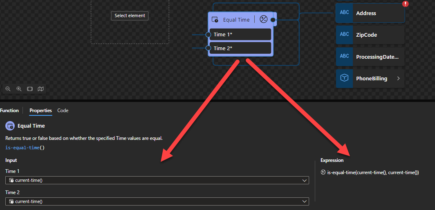
Task: Click the Select element button
Action: point(130,15)
